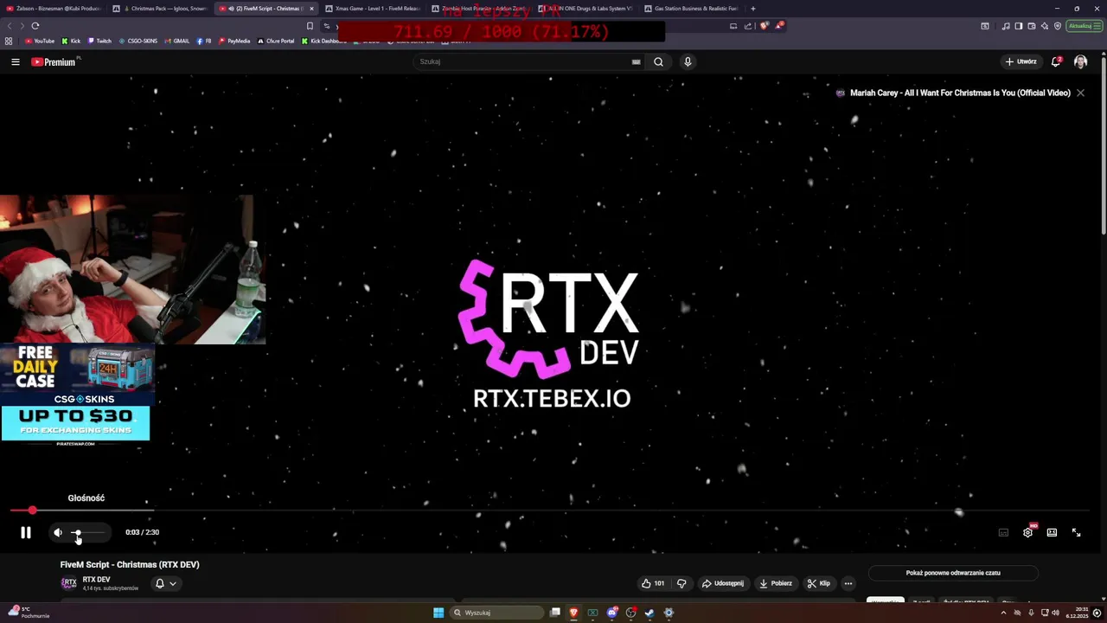Viewport: 1107px width, 623px height.
Task: Close the FiveM Script Christmas tab
Action: coord(311,9)
